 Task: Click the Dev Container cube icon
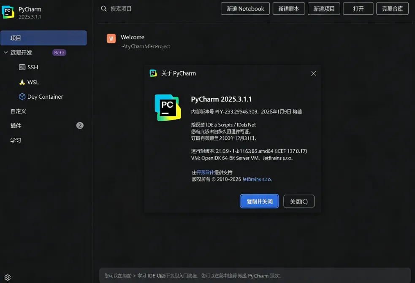[22, 97]
